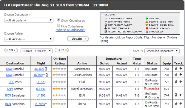Open the All Airlines dropdown
Viewport: 185px width, 108px height.
coord(29,39)
